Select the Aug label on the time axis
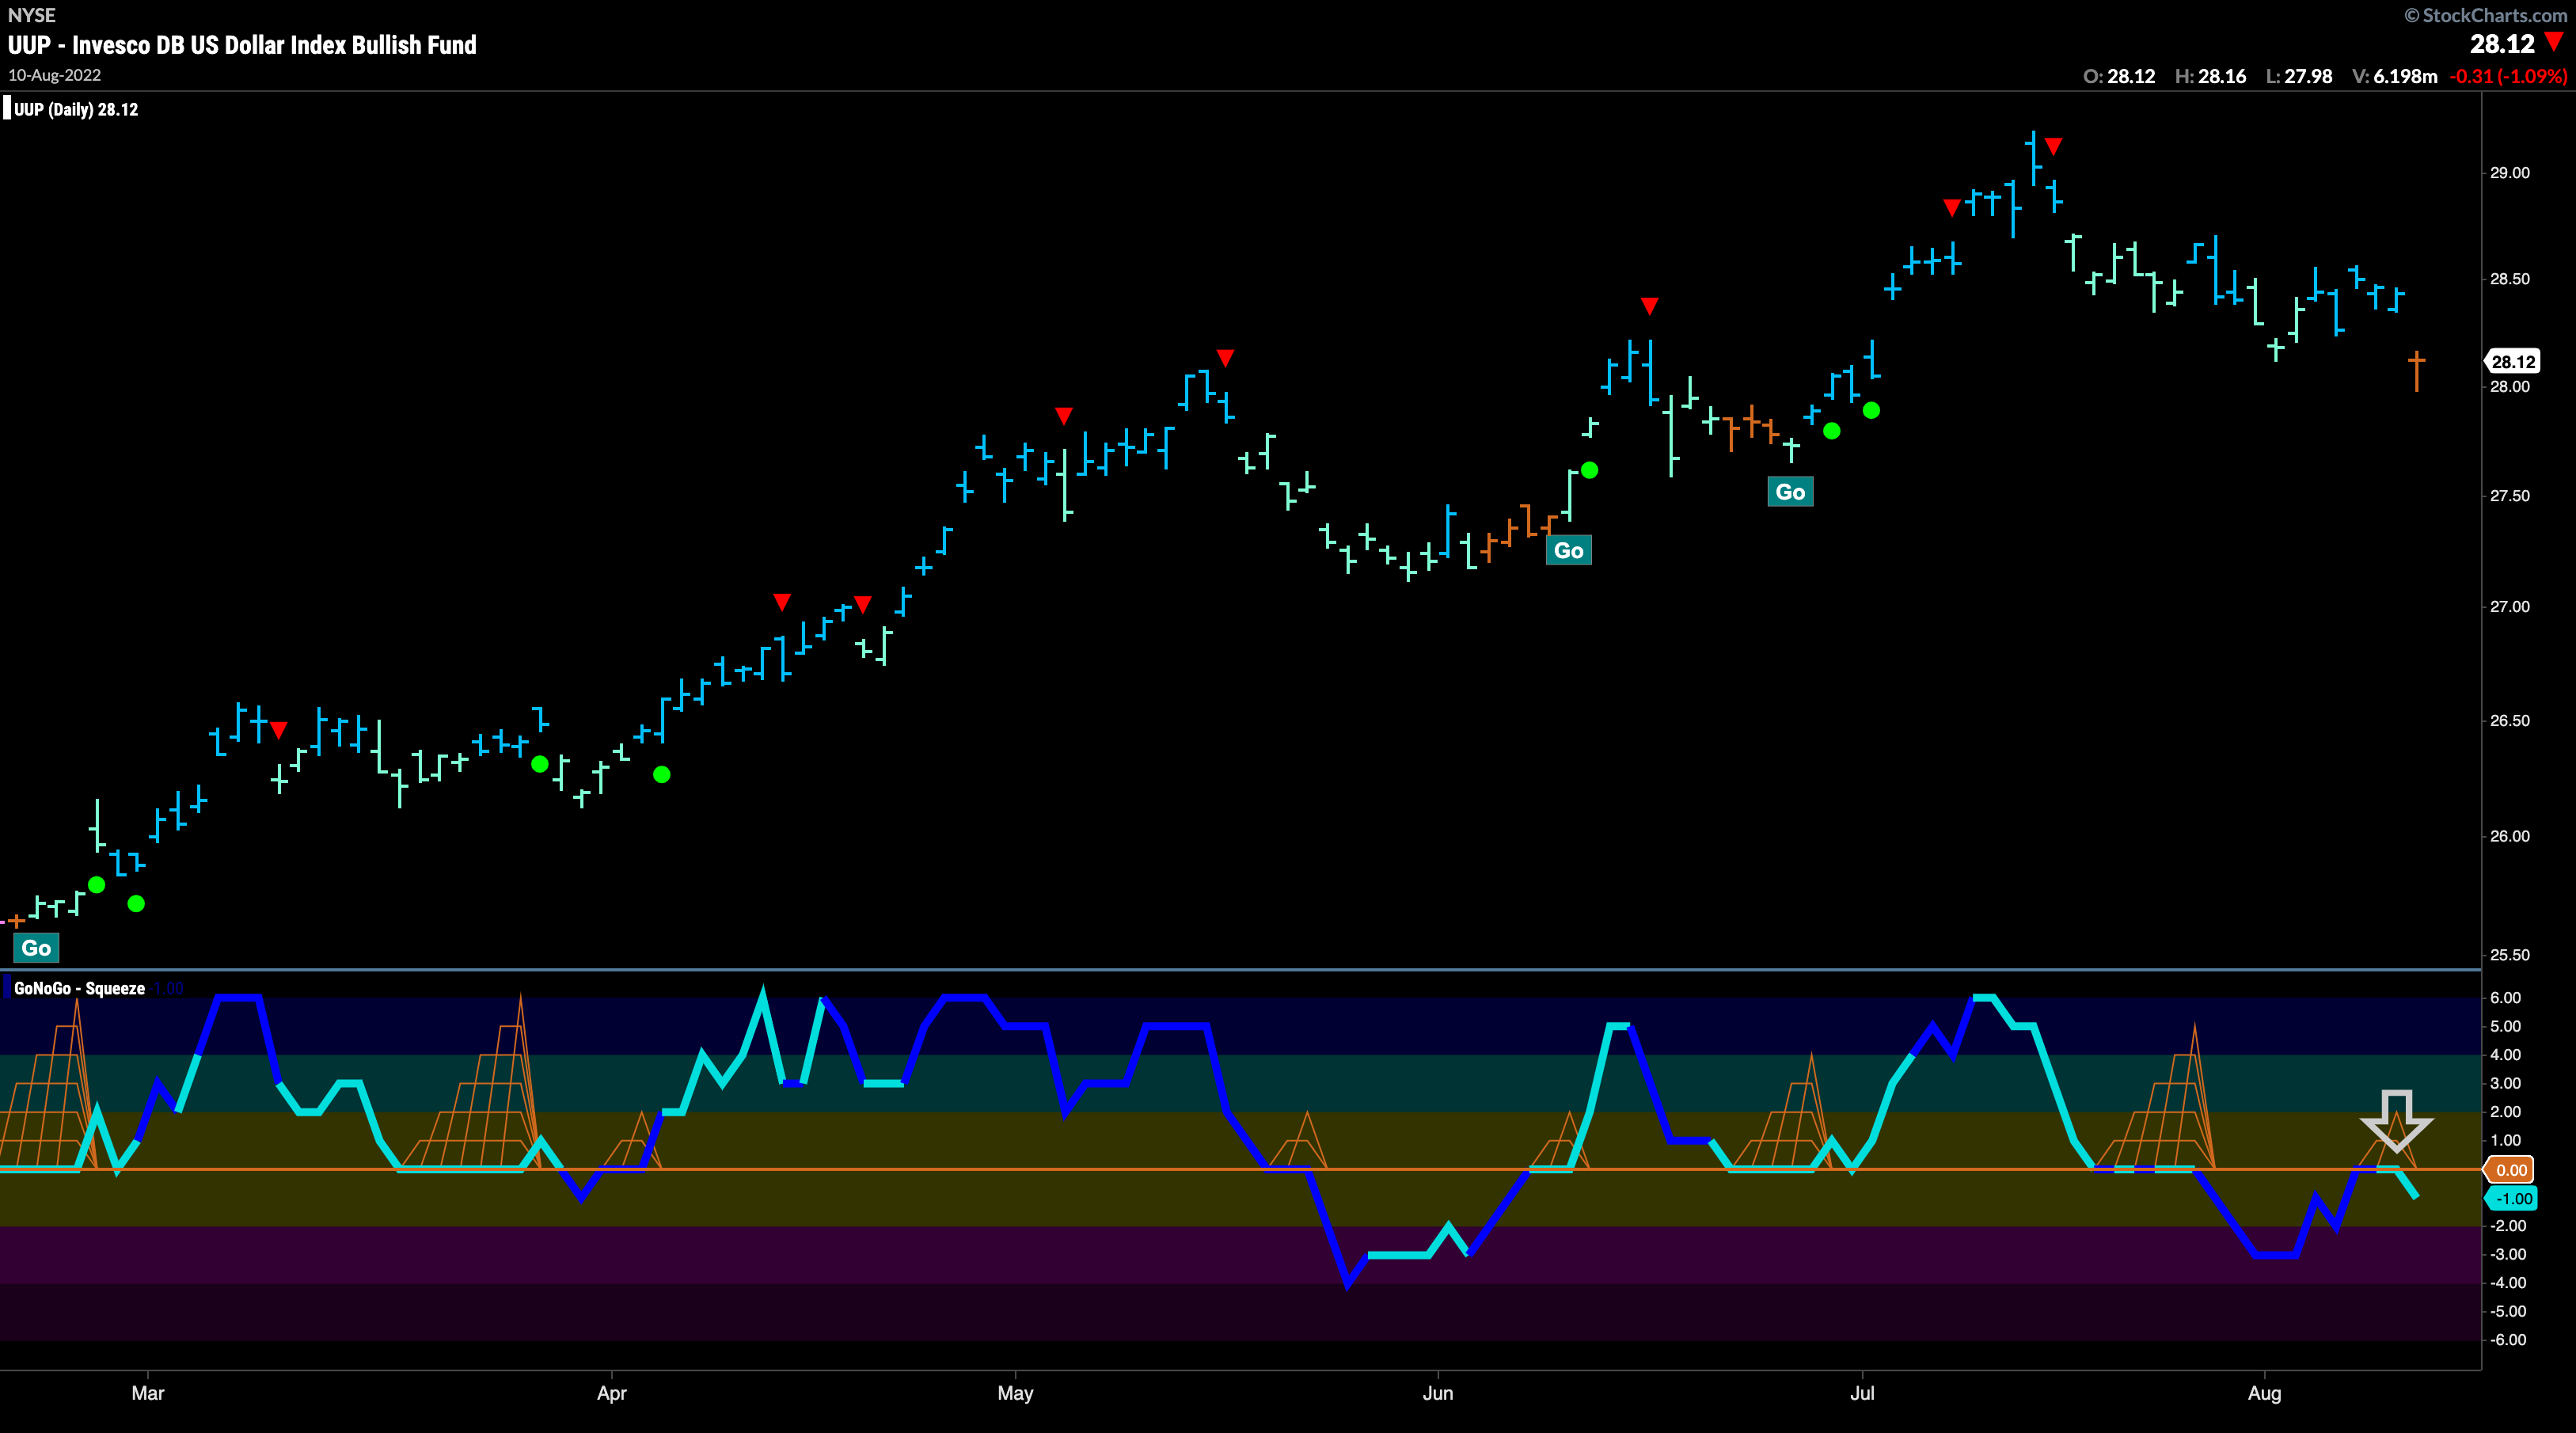The height and width of the screenshot is (1433, 2576). click(x=2265, y=1393)
